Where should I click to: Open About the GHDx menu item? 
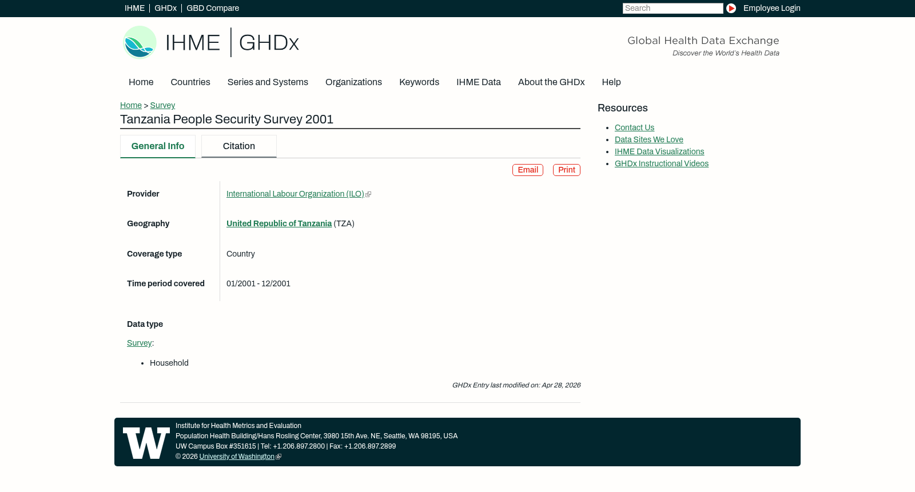(551, 82)
